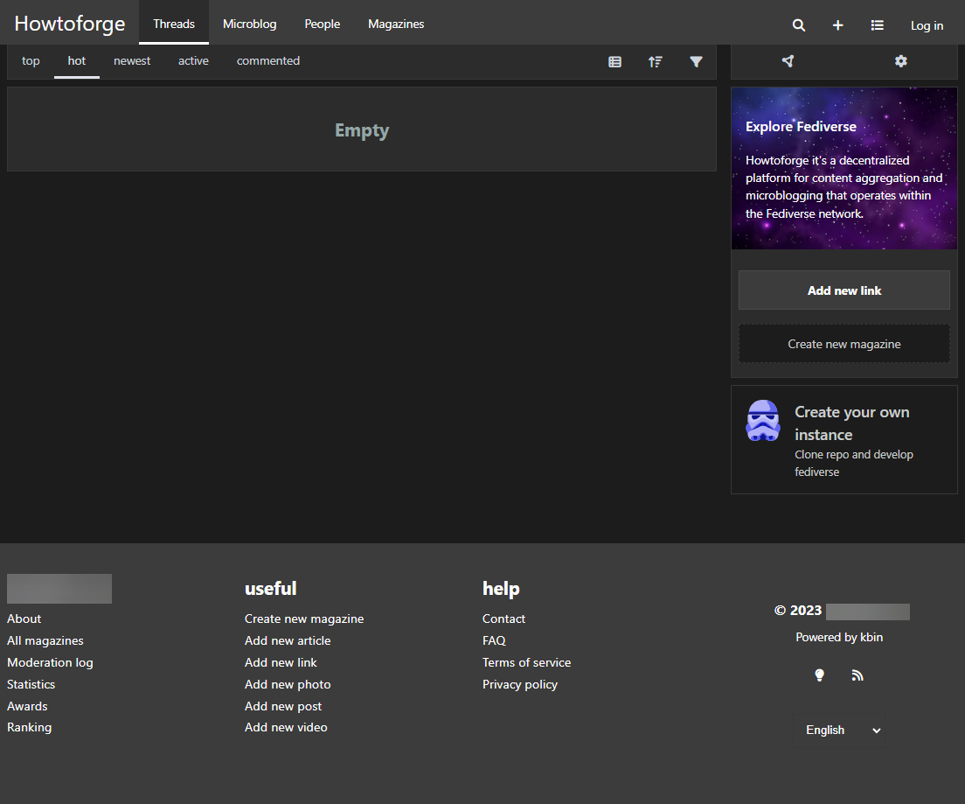Click the fediverse triangle icon above the sidebar
The width and height of the screenshot is (965, 804).
pyautogui.click(x=788, y=61)
